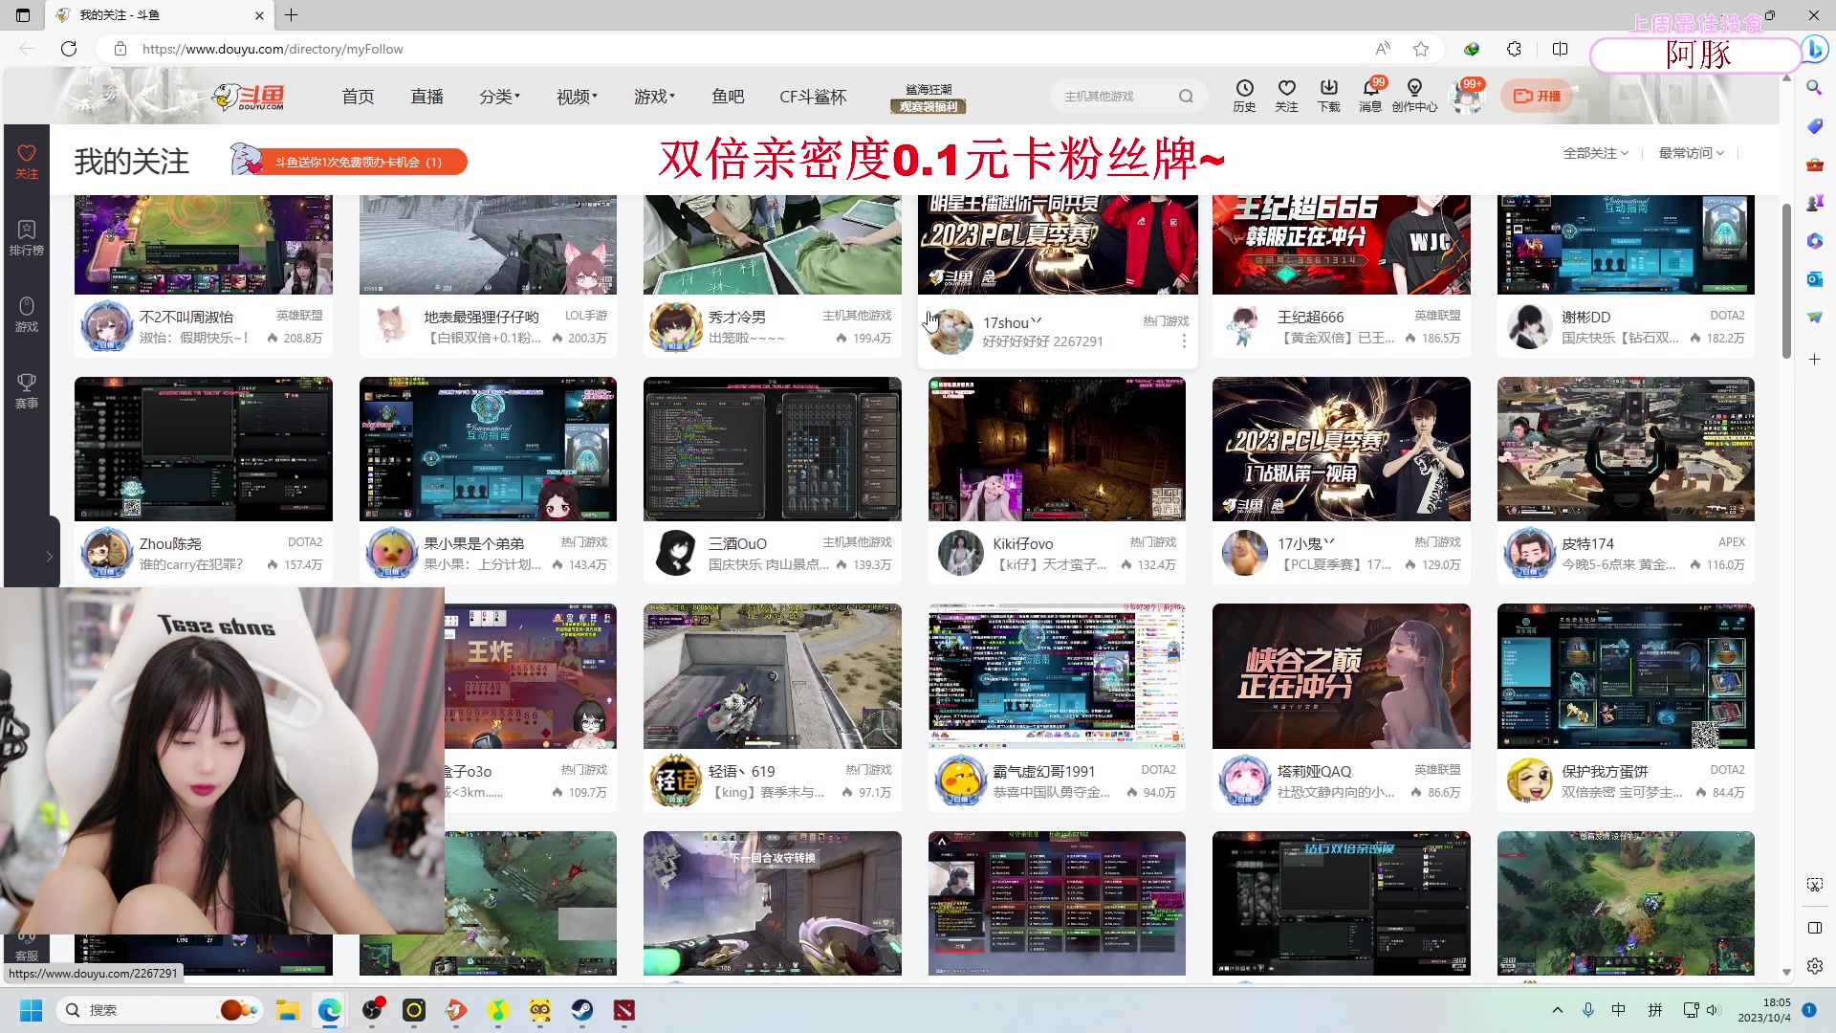
Task: Add this page to favorites star
Action: pos(1421,49)
